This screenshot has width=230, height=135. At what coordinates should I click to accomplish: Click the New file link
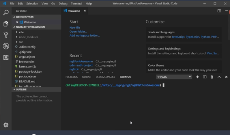(75, 28)
